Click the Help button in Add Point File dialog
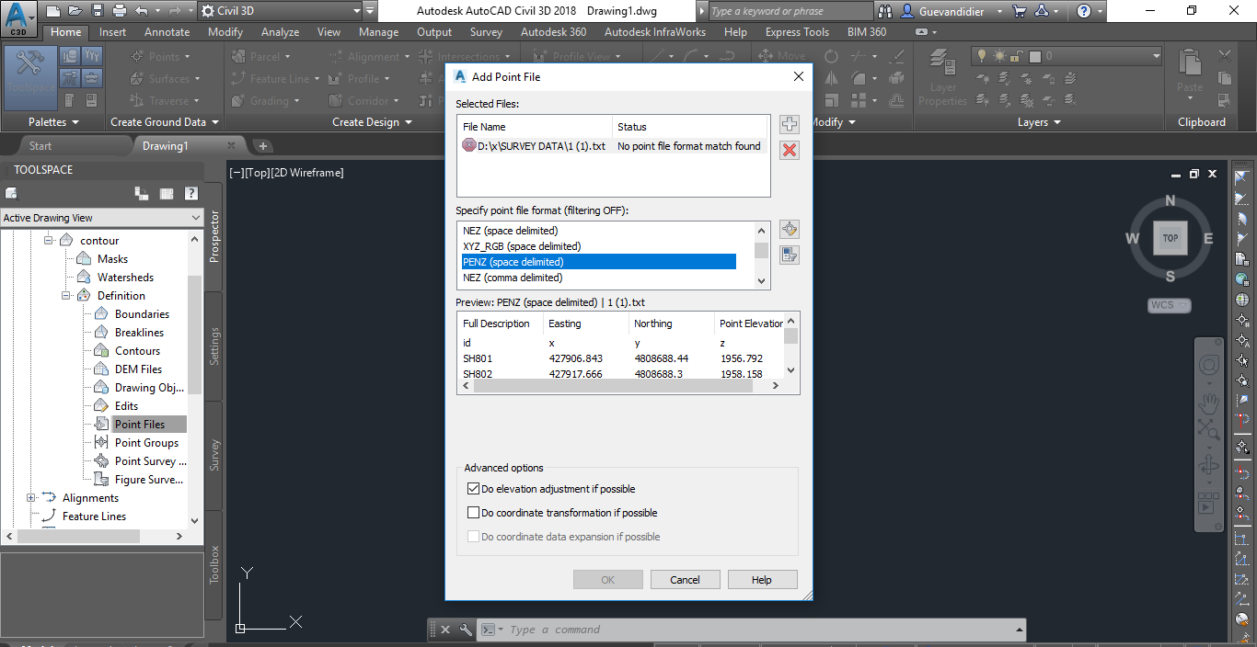 (x=762, y=579)
